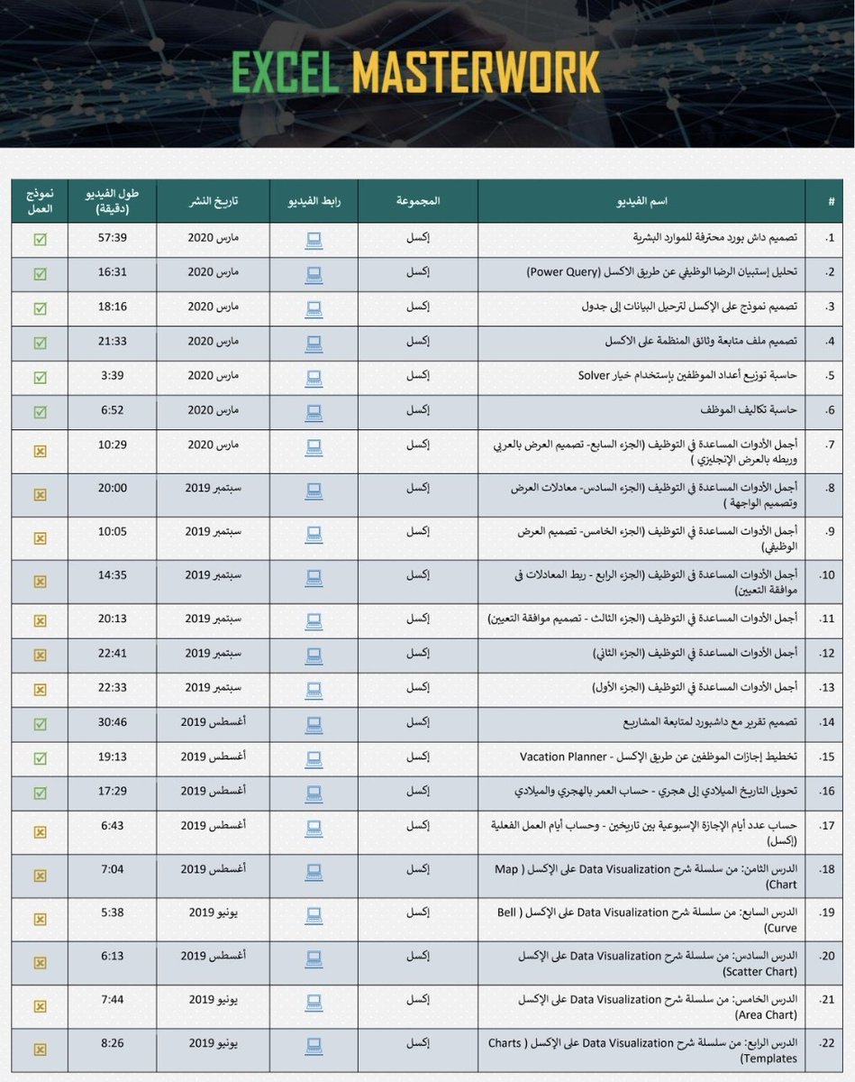
Task: Click the video link icon in the Area Chart row
Action: point(314,1001)
